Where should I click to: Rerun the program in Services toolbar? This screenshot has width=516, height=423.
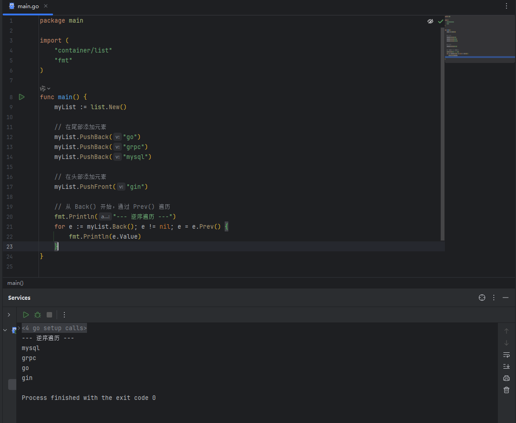[26, 315]
